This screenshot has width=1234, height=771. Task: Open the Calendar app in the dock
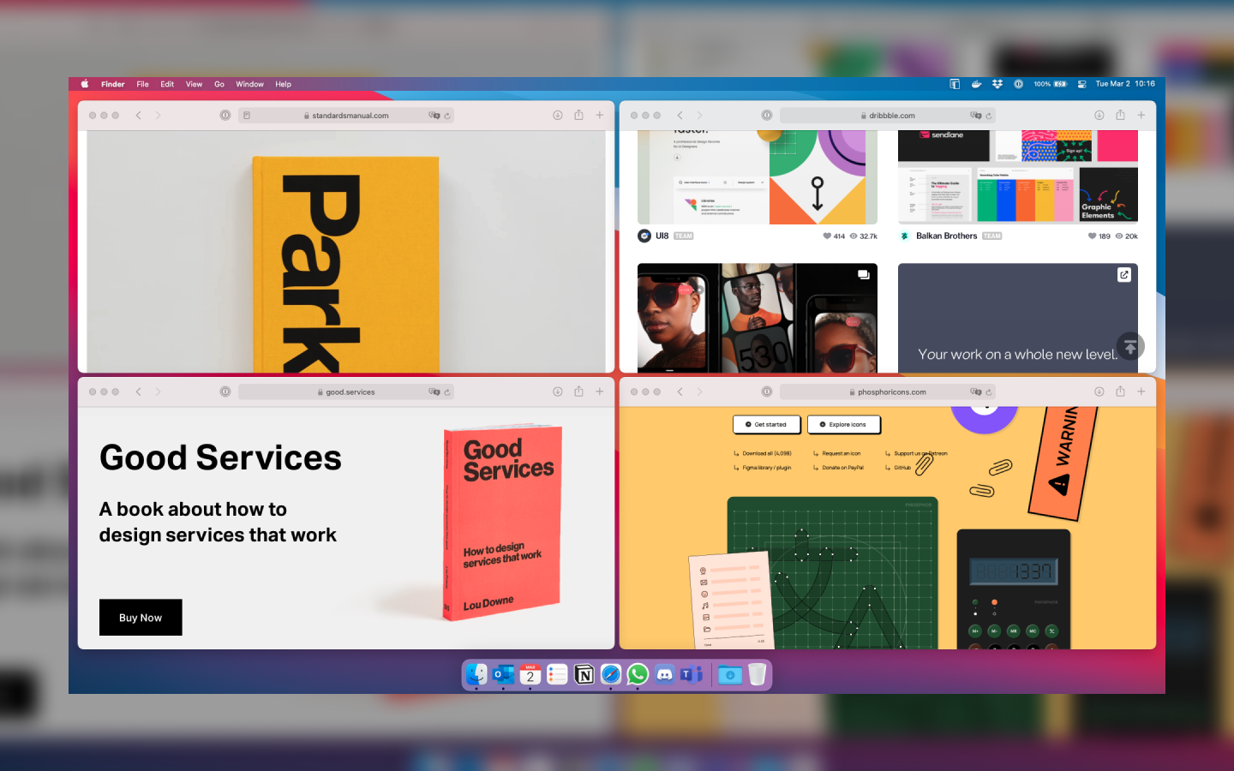point(530,674)
